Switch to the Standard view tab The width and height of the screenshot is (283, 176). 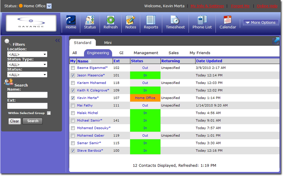tap(82, 42)
